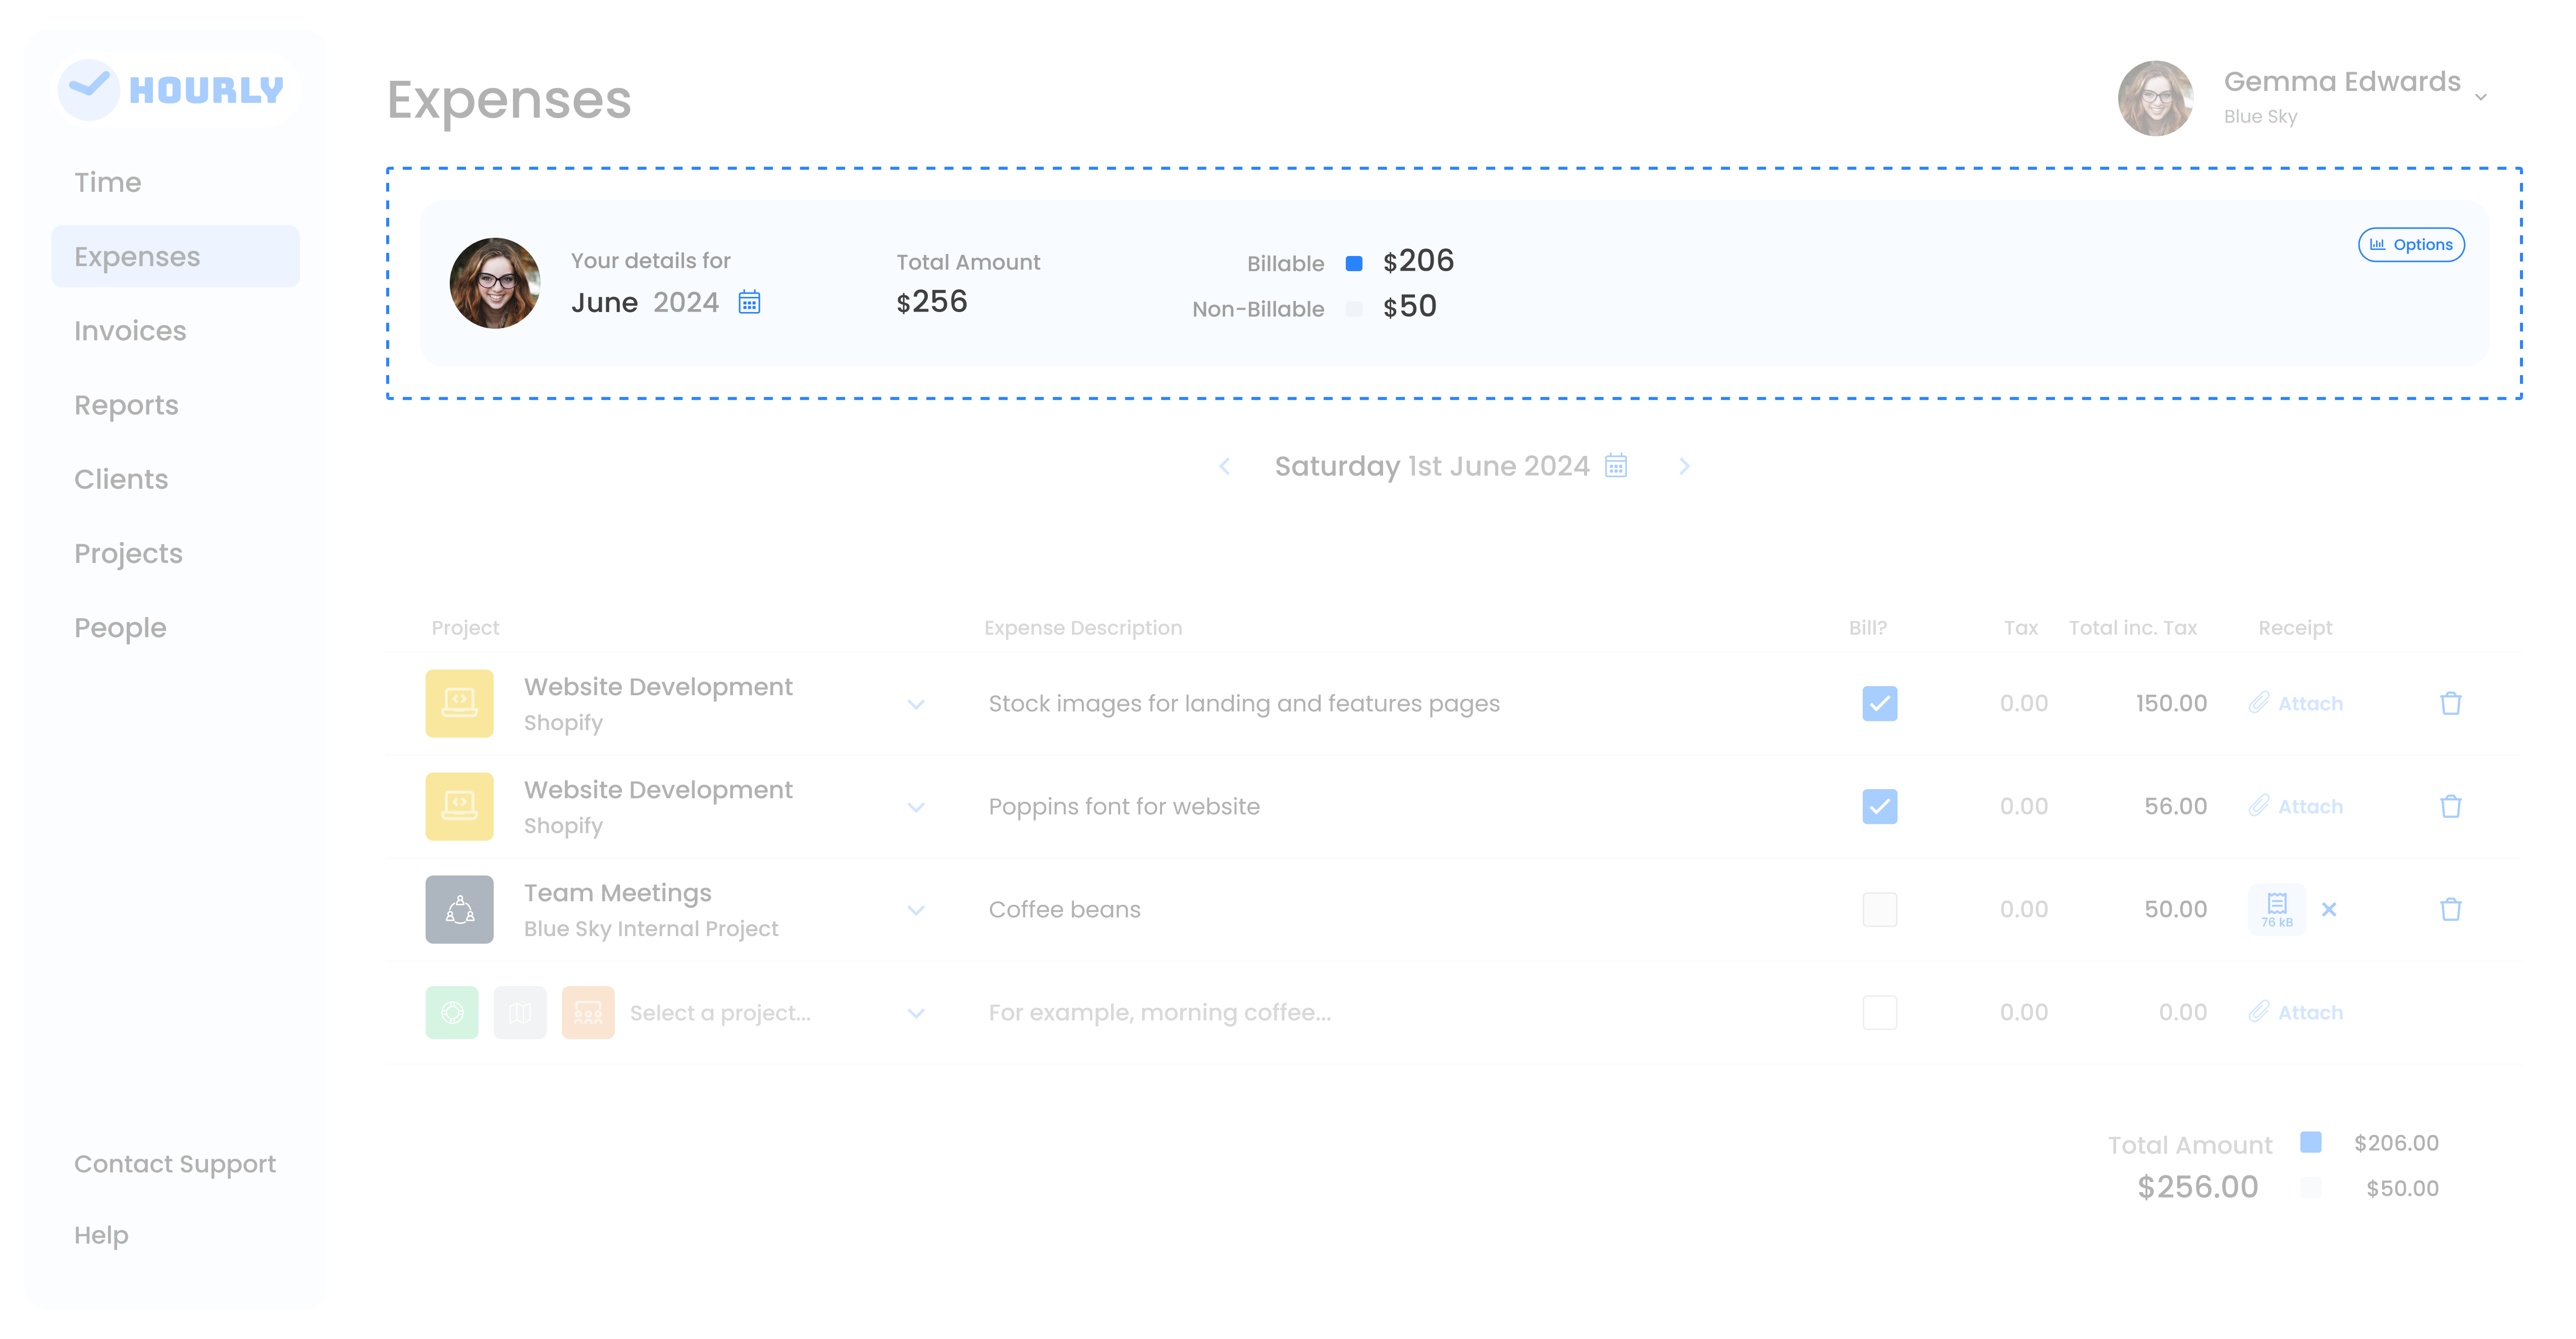Click the calendar icon next to Saturday date
Image resolution: width=2576 pixels, height=1339 pixels.
(1616, 466)
